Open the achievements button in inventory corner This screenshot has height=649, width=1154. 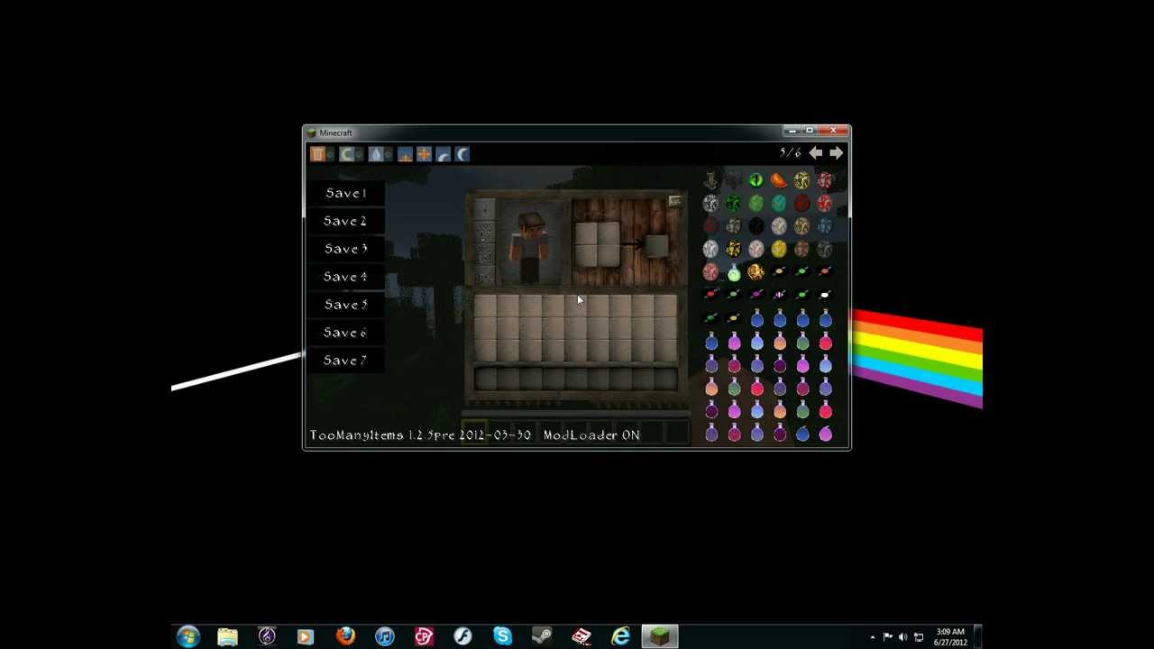(674, 202)
